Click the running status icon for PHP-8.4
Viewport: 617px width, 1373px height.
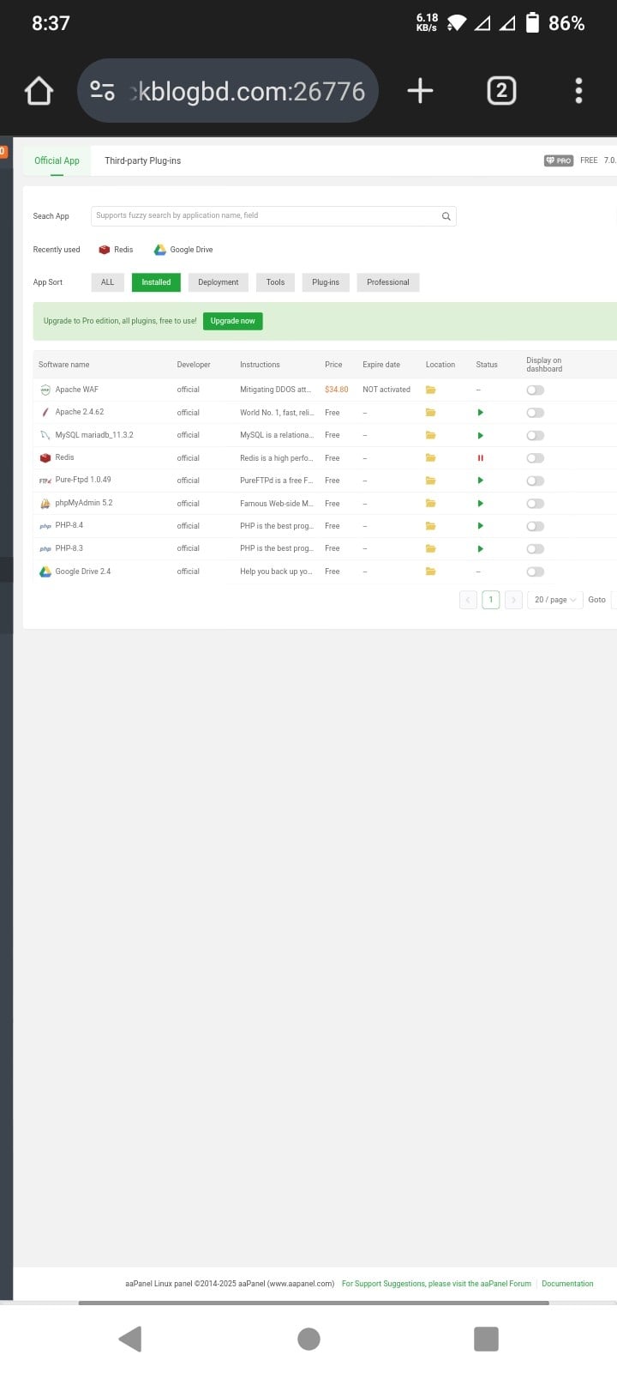point(480,526)
